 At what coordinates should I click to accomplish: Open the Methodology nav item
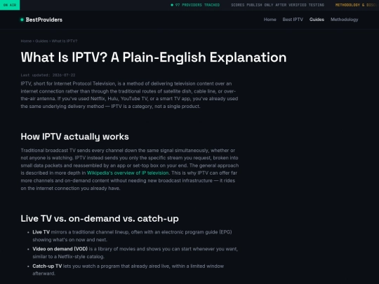344,20
